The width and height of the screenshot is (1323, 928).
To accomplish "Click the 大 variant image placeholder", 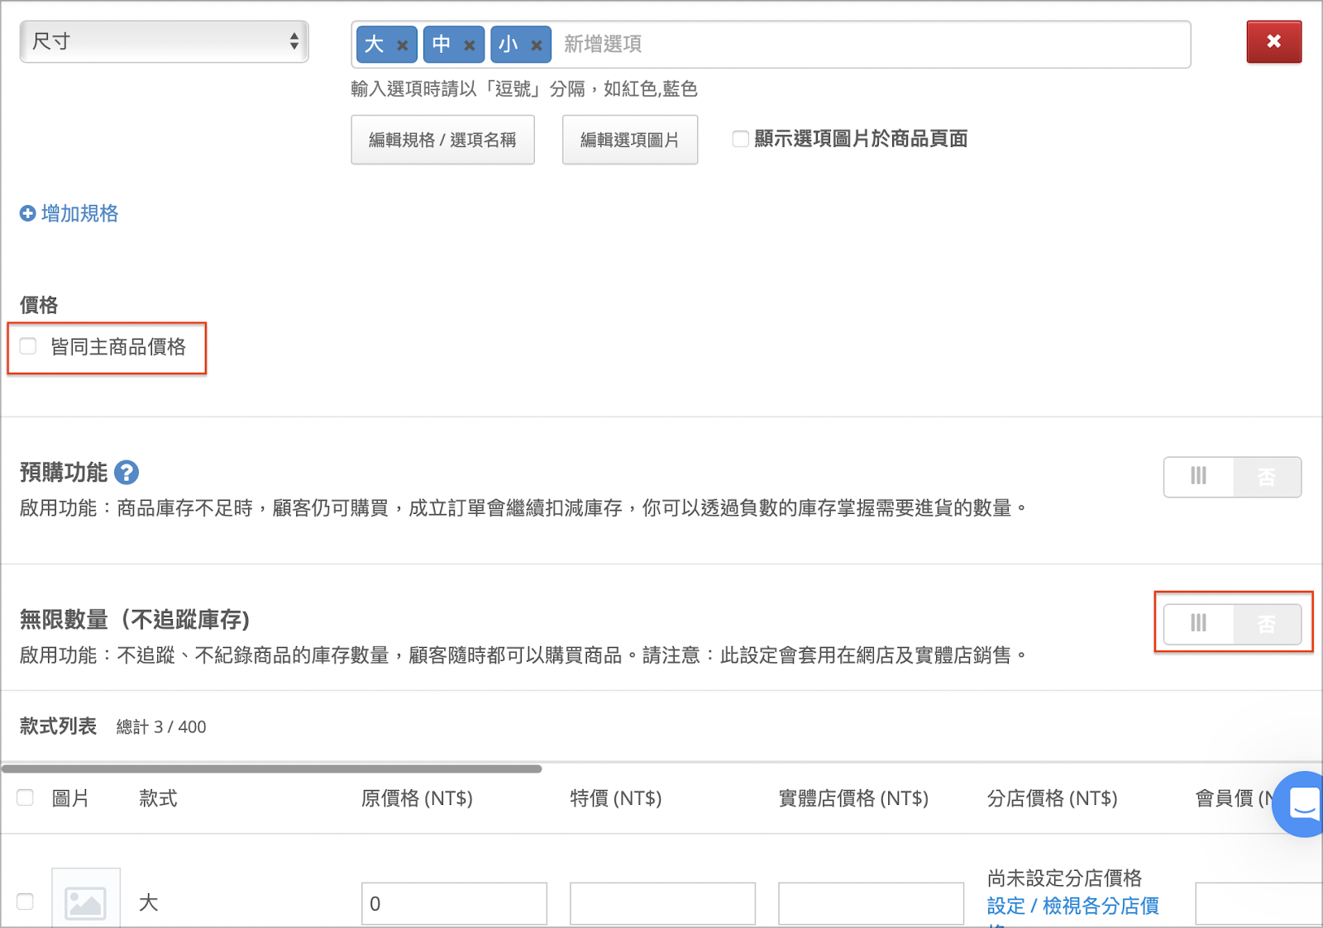I will [x=86, y=899].
